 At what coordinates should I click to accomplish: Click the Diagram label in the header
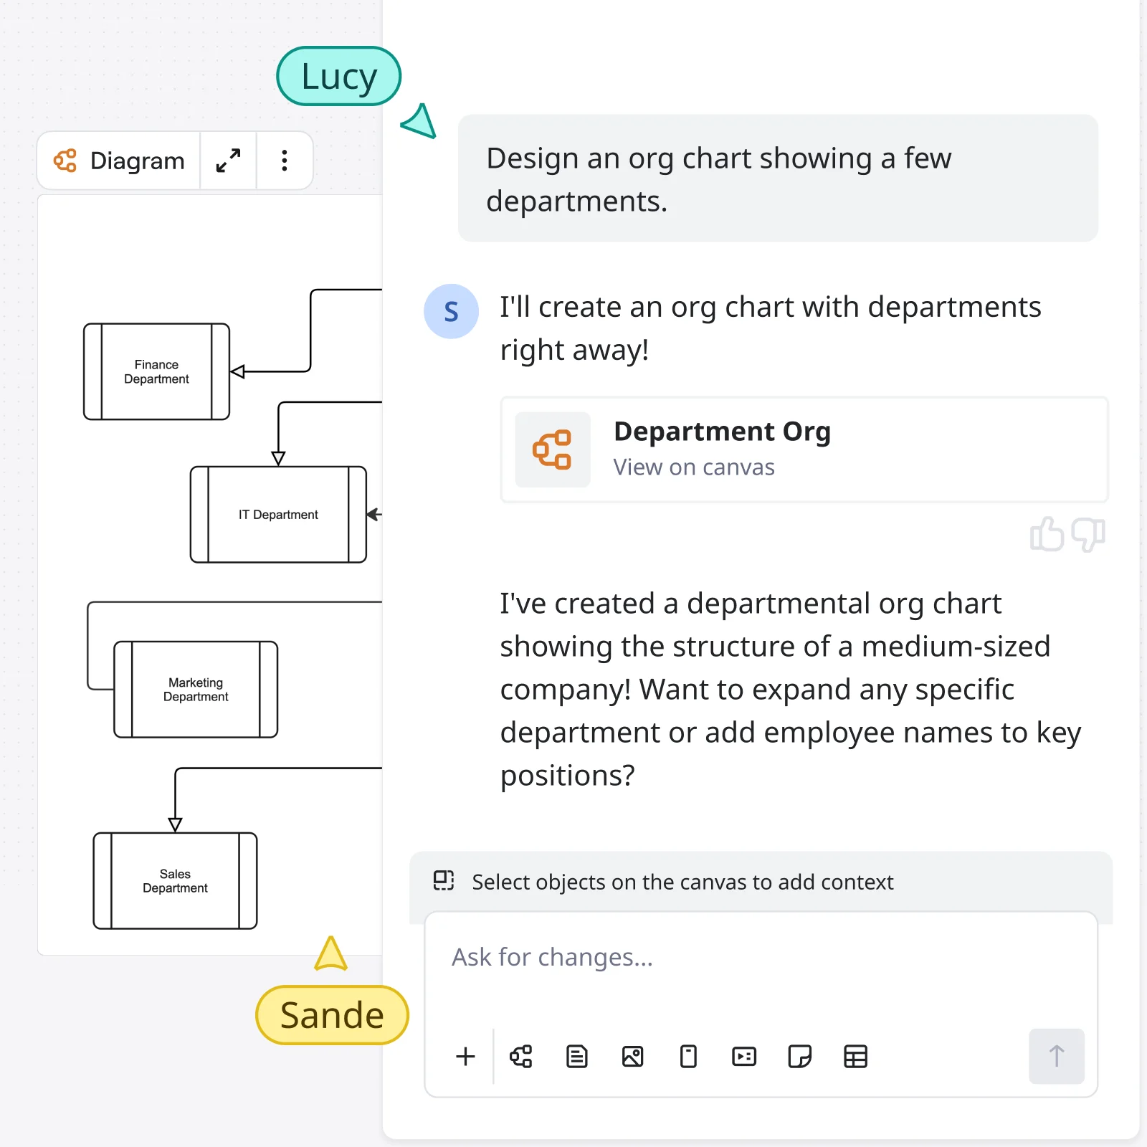(x=136, y=161)
